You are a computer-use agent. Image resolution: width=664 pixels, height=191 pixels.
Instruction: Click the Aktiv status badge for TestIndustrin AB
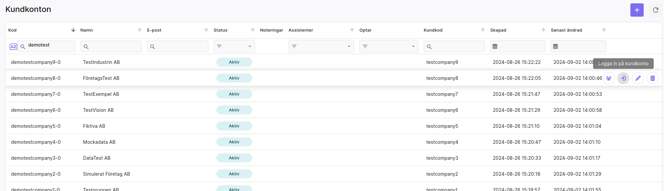pos(234,62)
